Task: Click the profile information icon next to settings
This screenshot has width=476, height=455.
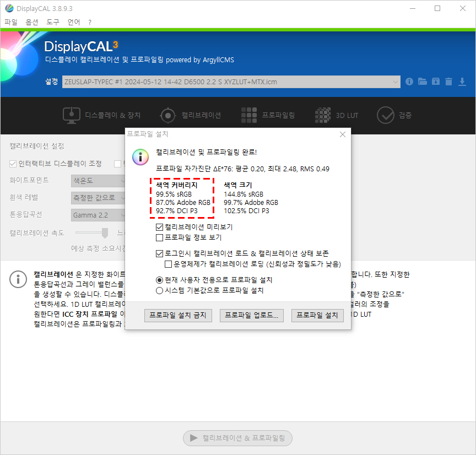Action: [x=409, y=82]
